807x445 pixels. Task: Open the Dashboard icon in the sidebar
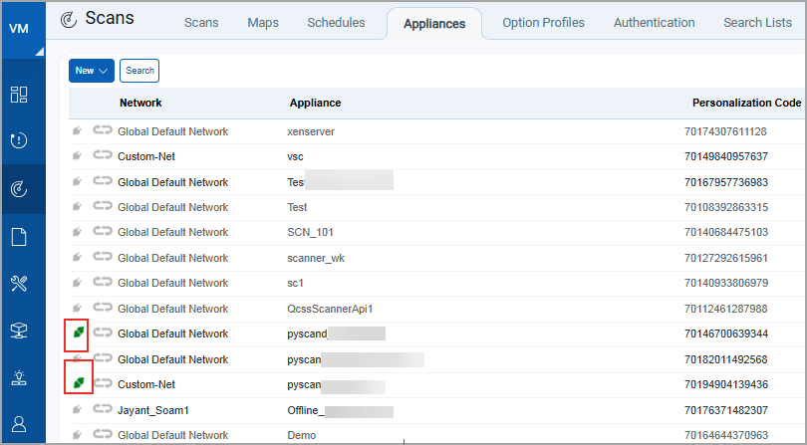(19, 95)
